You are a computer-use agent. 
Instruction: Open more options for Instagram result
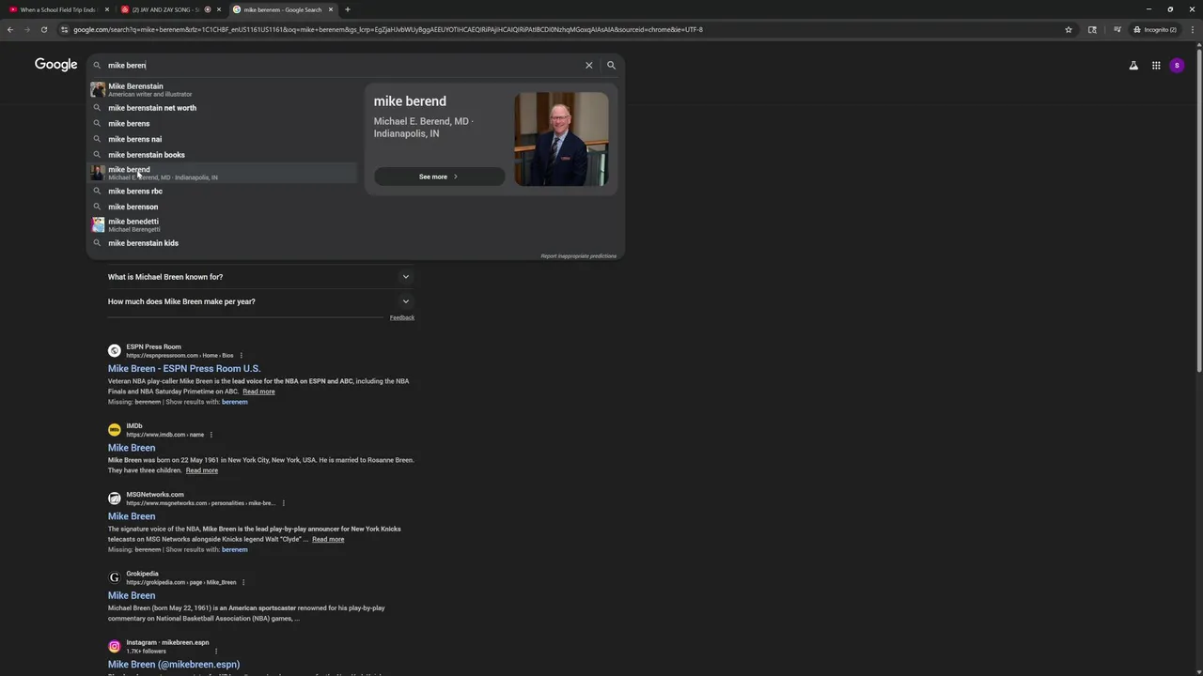(216, 651)
